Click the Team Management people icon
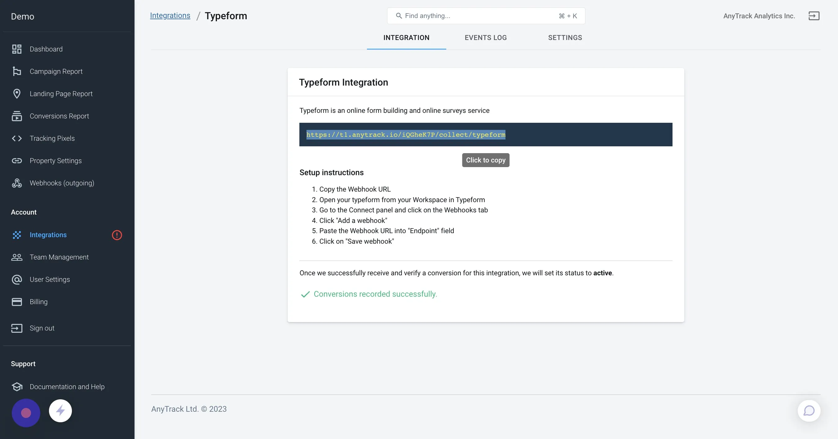Viewport: 838px width, 439px height. click(17, 257)
